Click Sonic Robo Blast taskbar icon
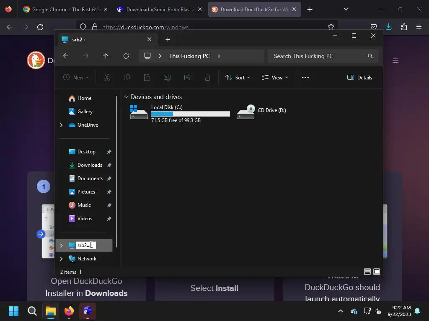The width and height of the screenshot is (429, 321). tap(88, 311)
